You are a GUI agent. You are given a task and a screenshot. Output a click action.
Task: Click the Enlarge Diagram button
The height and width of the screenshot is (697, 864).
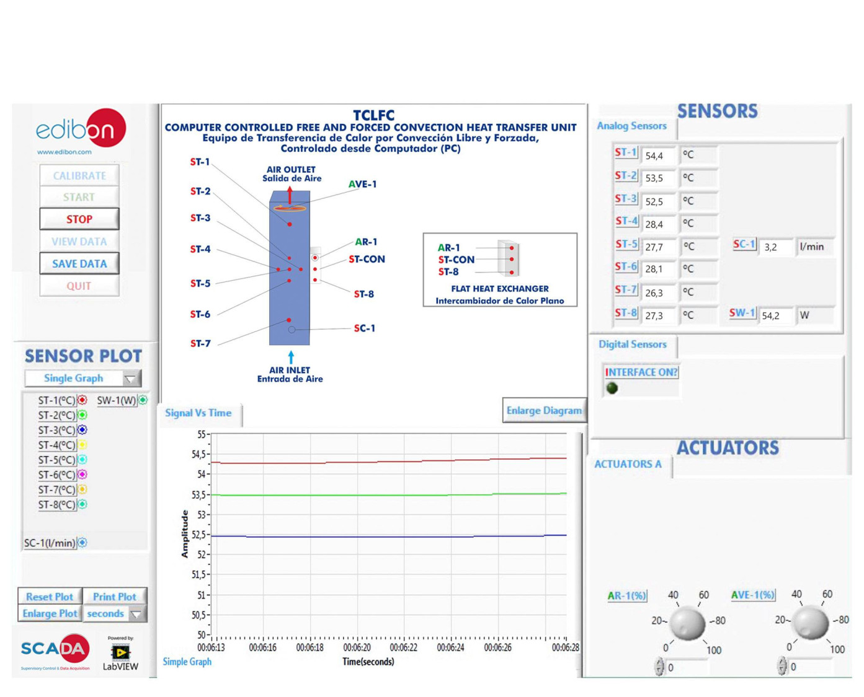click(x=544, y=410)
